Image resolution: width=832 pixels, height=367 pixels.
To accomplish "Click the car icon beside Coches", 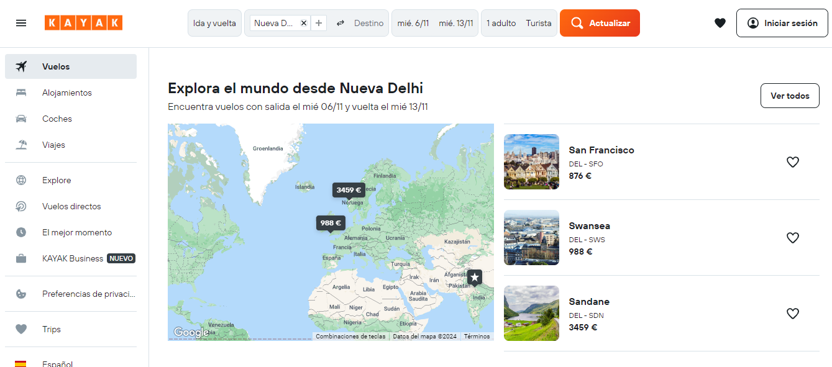I will pos(21,119).
